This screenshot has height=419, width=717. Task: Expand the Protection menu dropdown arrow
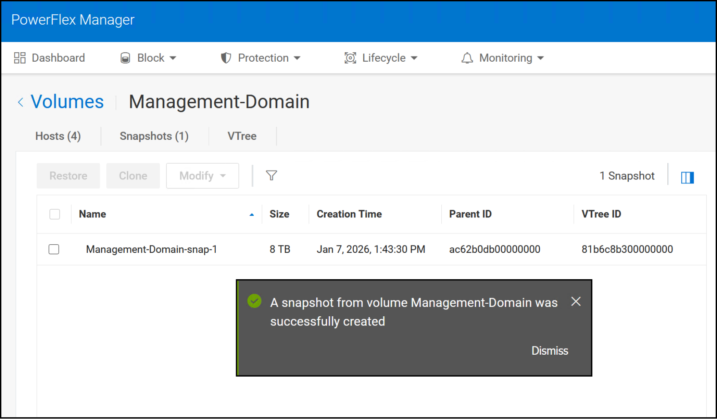point(297,58)
